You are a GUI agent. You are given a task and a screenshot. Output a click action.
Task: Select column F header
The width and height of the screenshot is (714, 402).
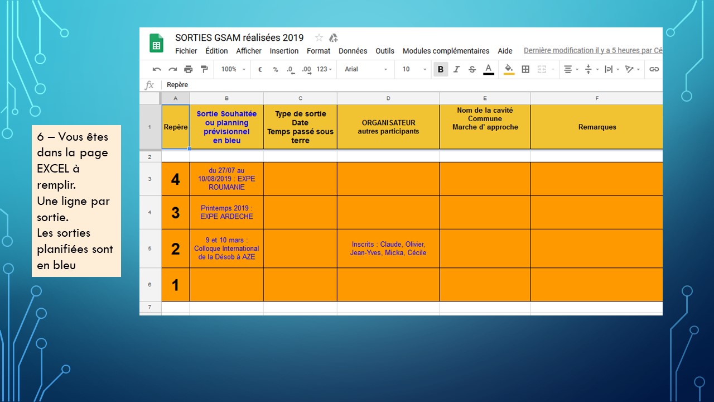tap(597, 98)
